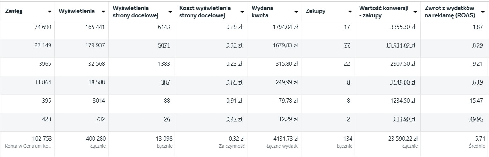Click cost per view 0,91 zł

point(234,101)
